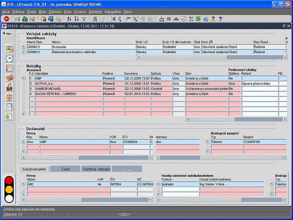
Task: Click the sum (Σ) toolbar icon
Action: click(x=191, y=19)
